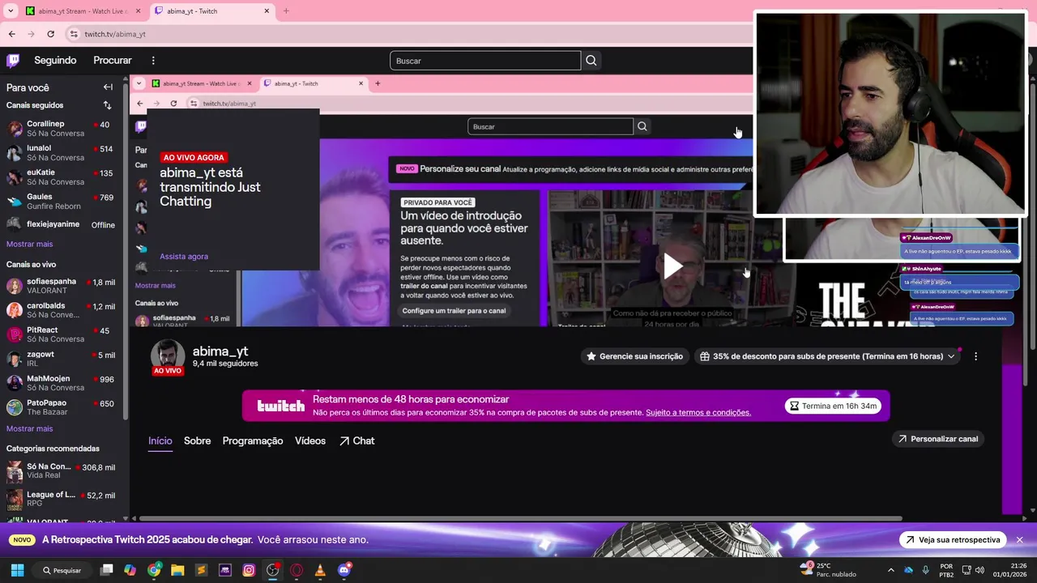Open the Seguindo page
This screenshot has height=583, width=1037.
point(55,60)
